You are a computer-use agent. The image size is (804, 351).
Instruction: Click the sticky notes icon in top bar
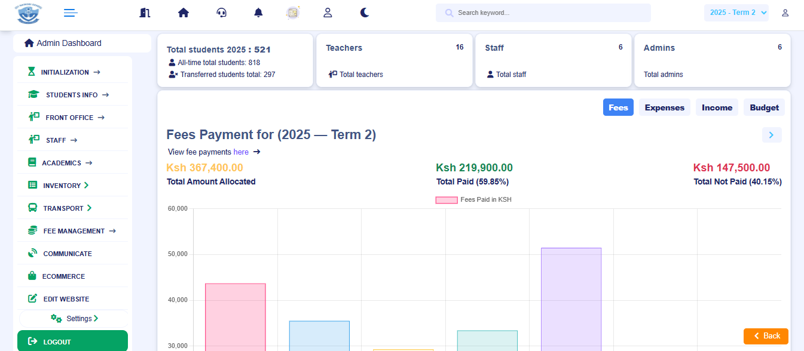293,13
